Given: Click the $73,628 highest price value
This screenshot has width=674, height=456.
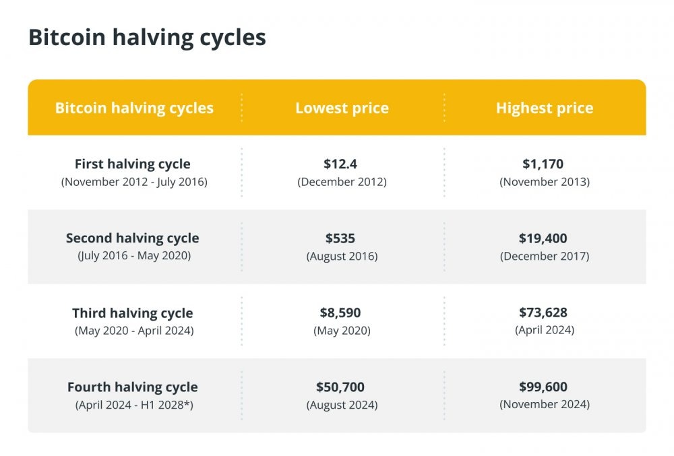Looking at the screenshot, I should tap(543, 313).
